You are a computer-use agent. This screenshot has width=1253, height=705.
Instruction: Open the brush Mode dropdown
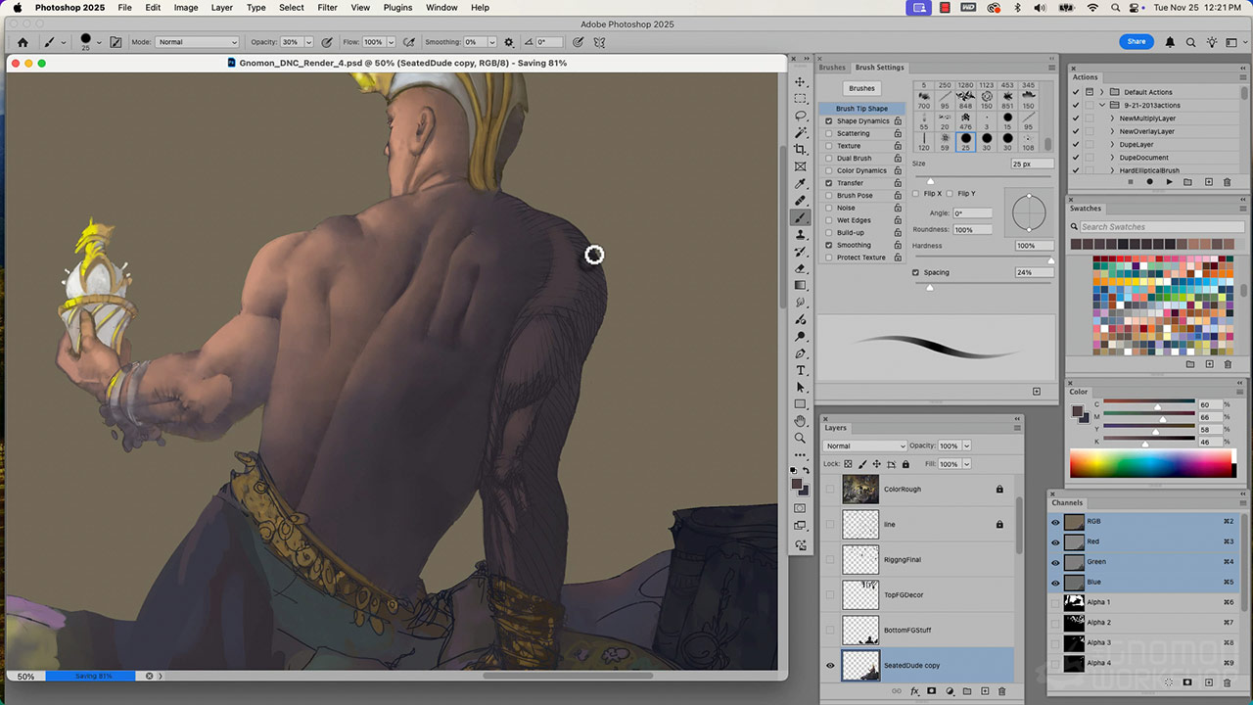click(198, 42)
